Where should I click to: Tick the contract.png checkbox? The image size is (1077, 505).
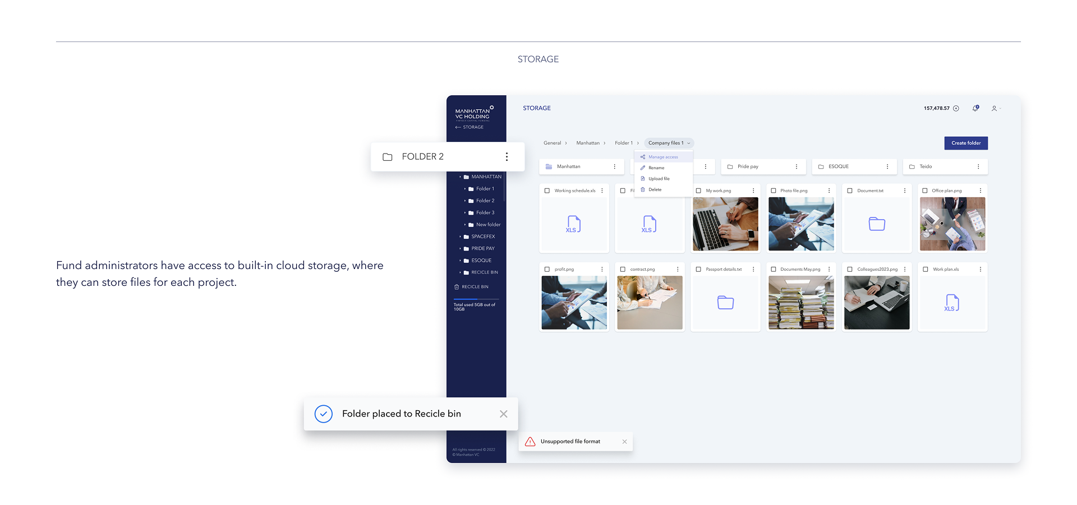pyautogui.click(x=623, y=270)
